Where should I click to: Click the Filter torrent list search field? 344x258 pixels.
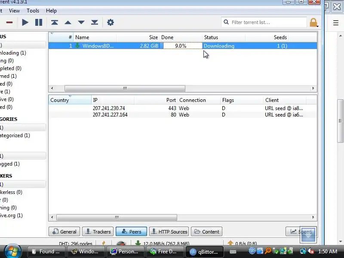click(x=264, y=22)
